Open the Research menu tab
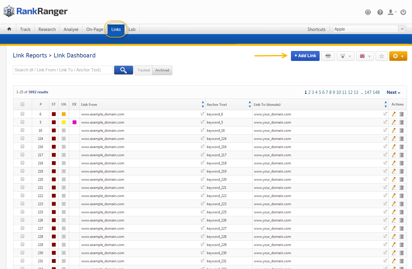Screen dimensions: 412x269 coord(47,29)
